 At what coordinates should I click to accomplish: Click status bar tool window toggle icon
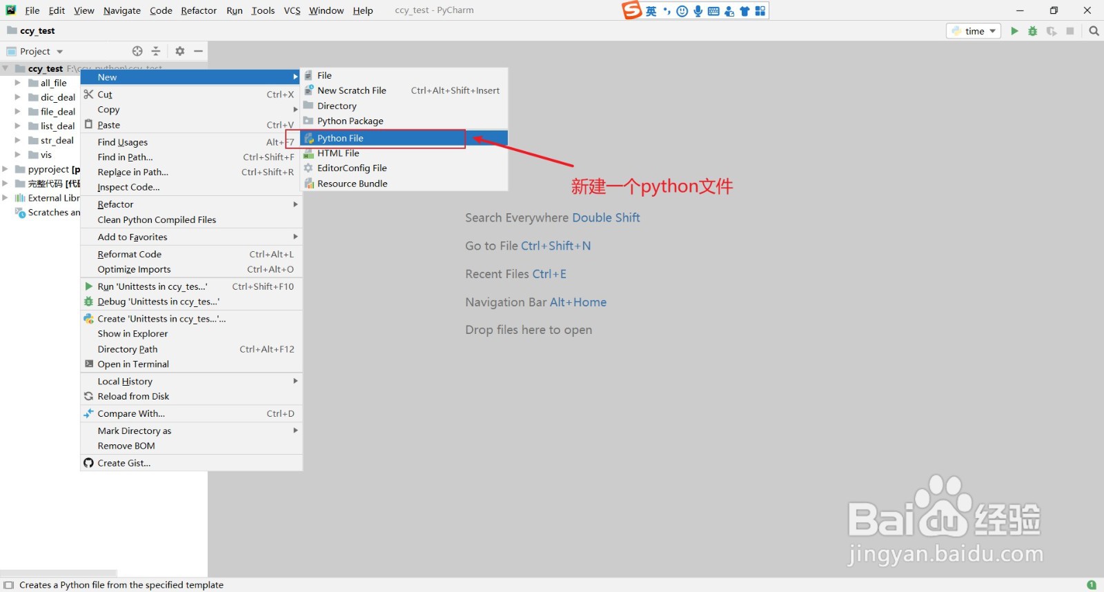[9, 585]
